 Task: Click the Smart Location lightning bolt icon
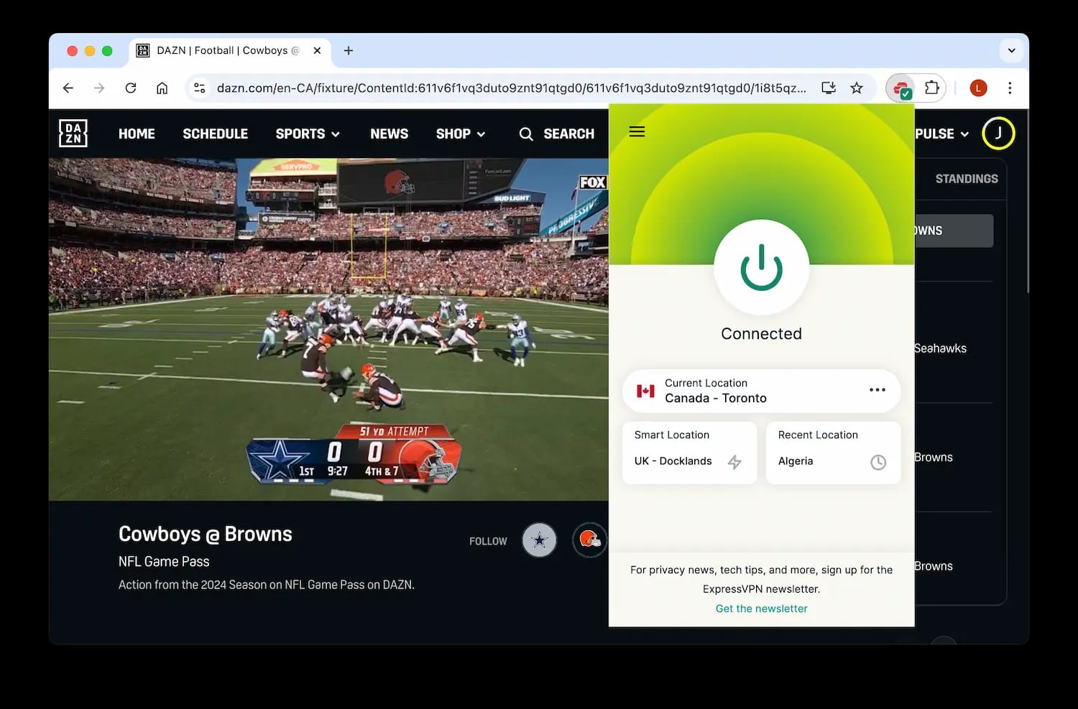pos(734,462)
